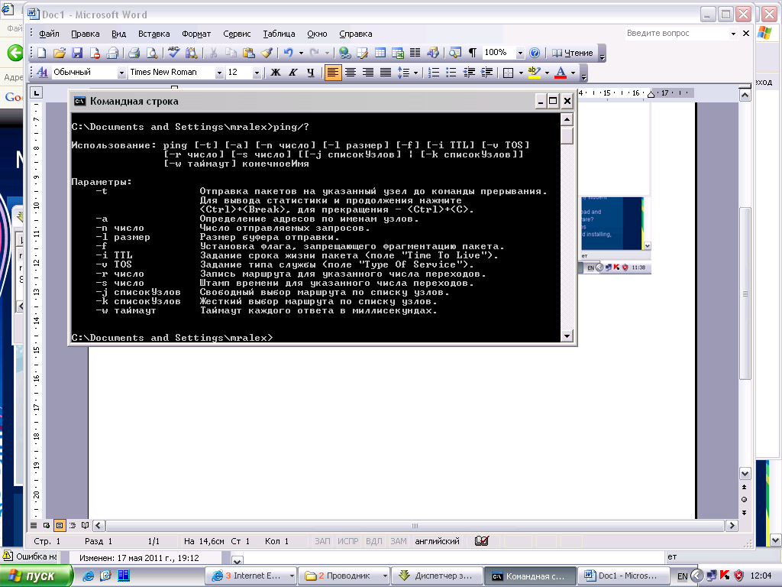The height and width of the screenshot is (587, 782).
Task: Open the font dropdown Times New Roman
Action: coord(219,73)
